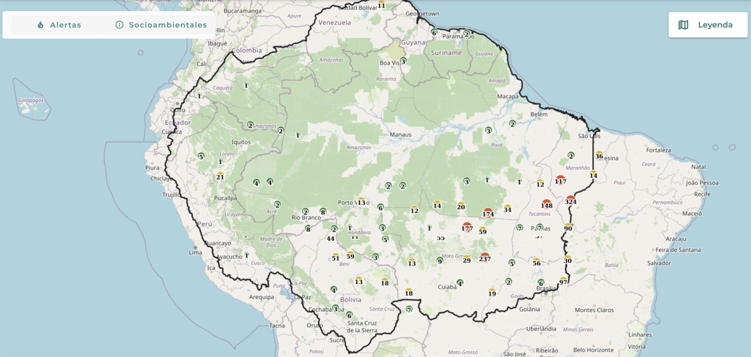Image resolution: width=751 pixels, height=357 pixels.
Task: Select the red 148 alert cluster
Action: 546,204
